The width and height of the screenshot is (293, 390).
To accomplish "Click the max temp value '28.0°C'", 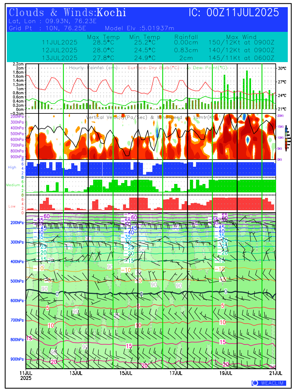I will [103, 50].
